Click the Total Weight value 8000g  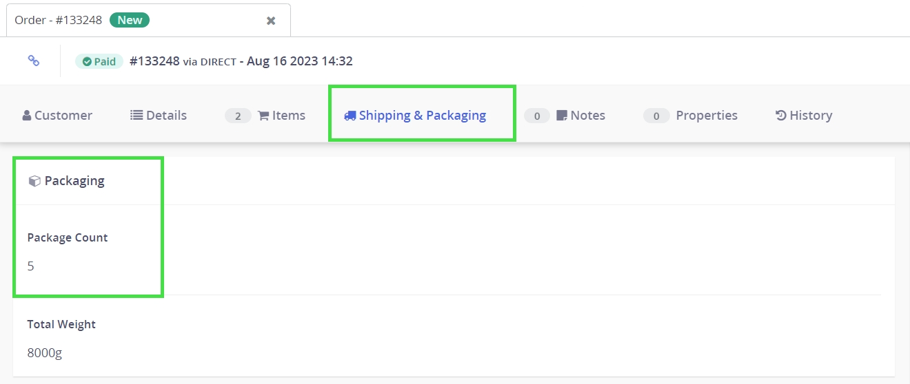(x=45, y=353)
